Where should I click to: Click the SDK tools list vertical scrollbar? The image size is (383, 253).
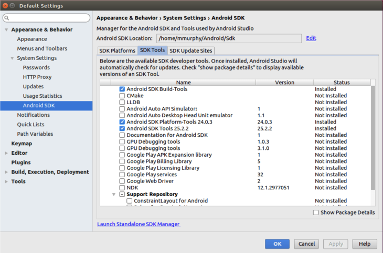[373, 137]
